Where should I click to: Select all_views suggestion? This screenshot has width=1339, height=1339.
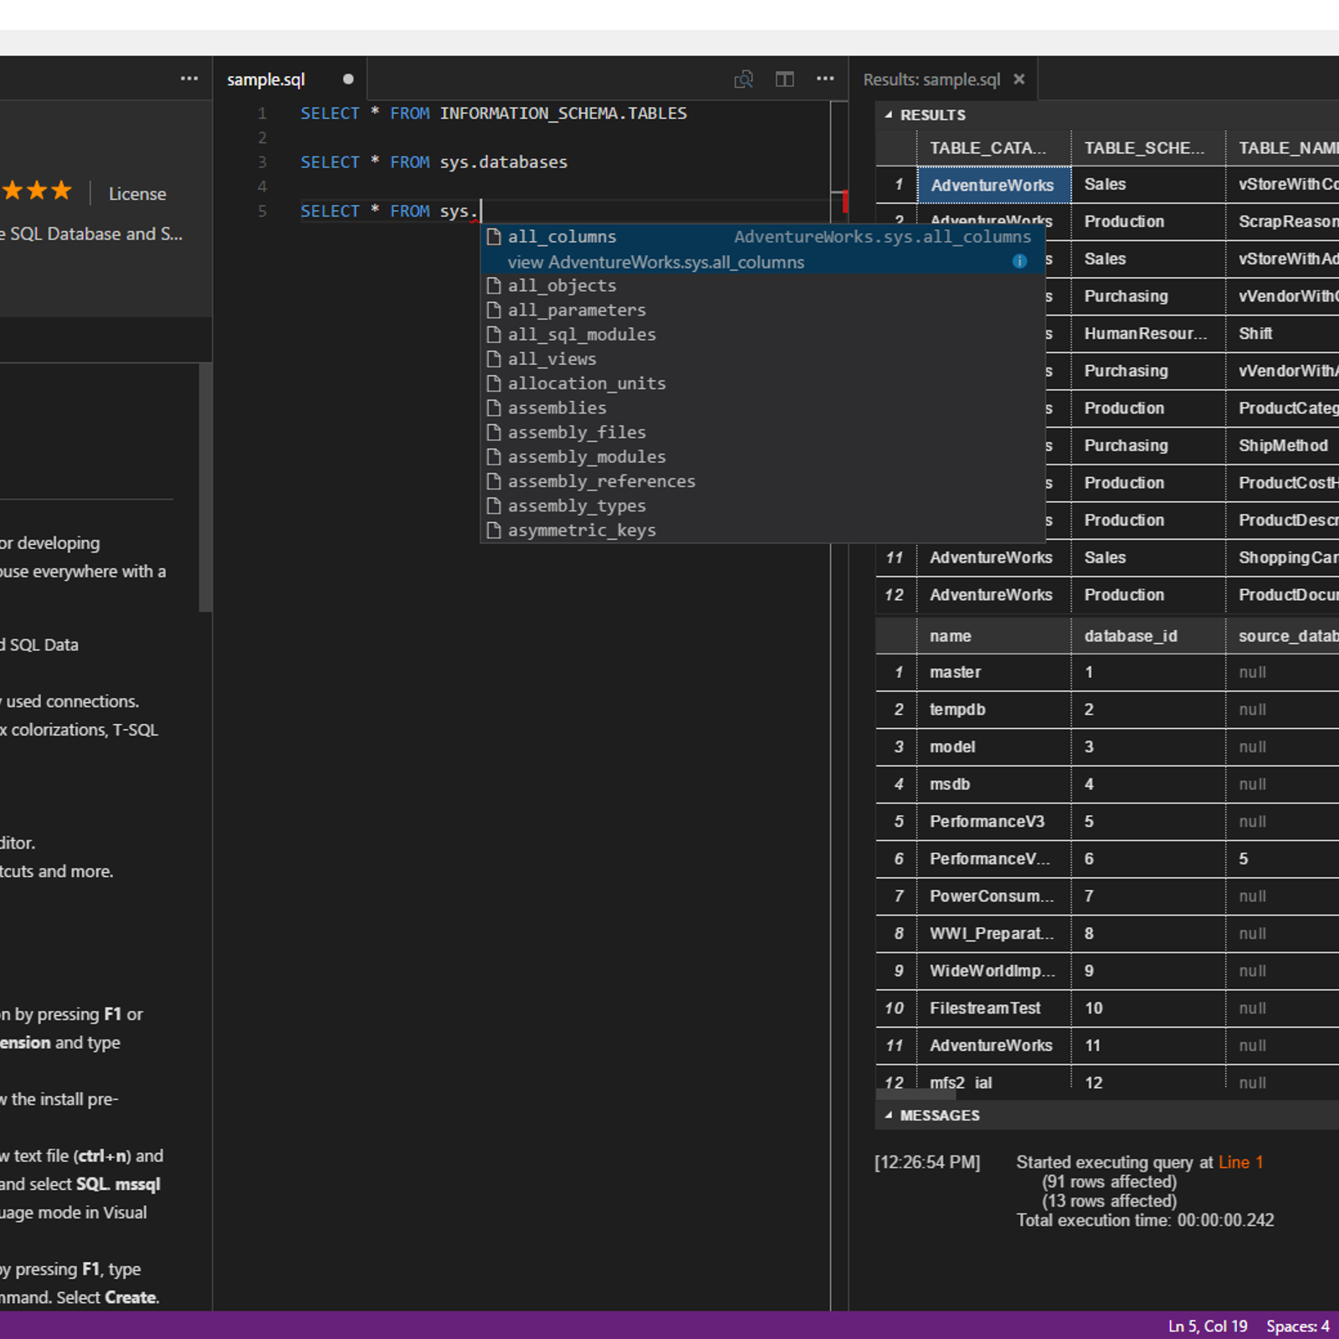click(x=763, y=359)
